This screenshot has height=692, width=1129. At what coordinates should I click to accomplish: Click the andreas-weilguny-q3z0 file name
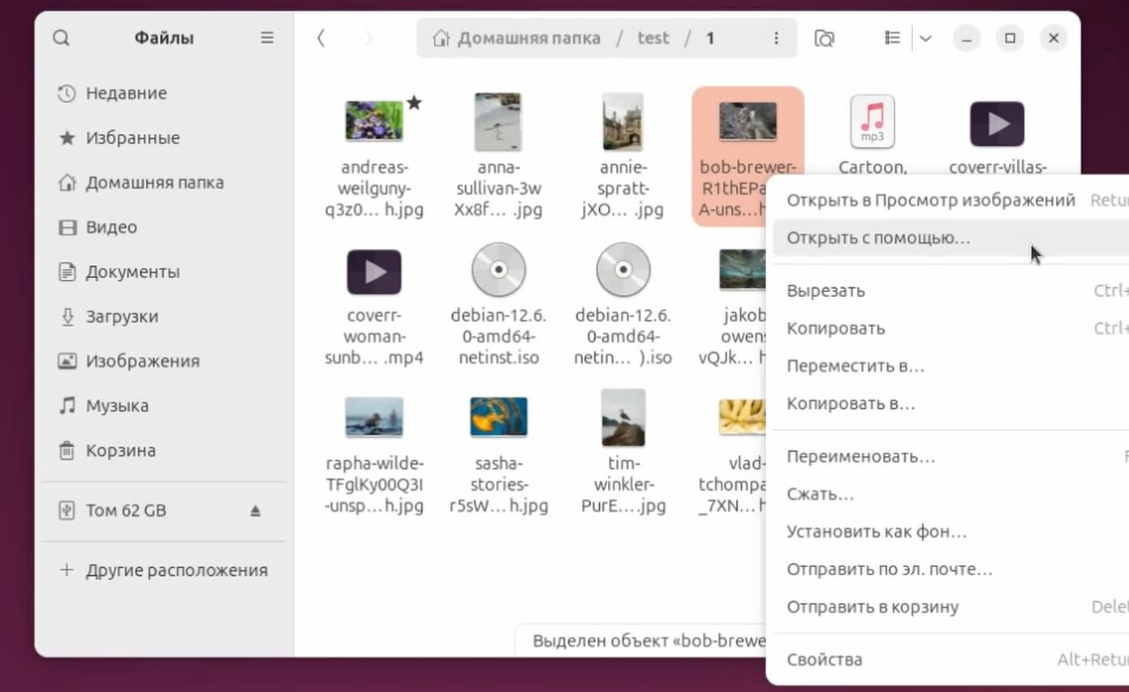tap(374, 189)
